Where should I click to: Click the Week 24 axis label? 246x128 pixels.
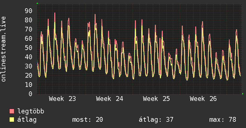(110, 99)
